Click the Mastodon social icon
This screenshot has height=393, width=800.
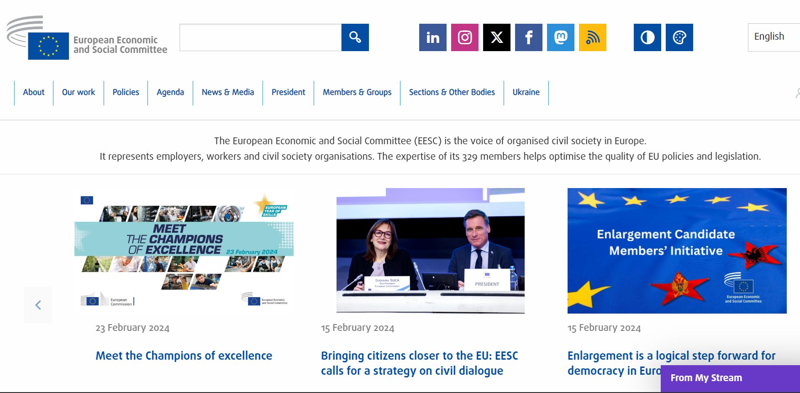560,37
